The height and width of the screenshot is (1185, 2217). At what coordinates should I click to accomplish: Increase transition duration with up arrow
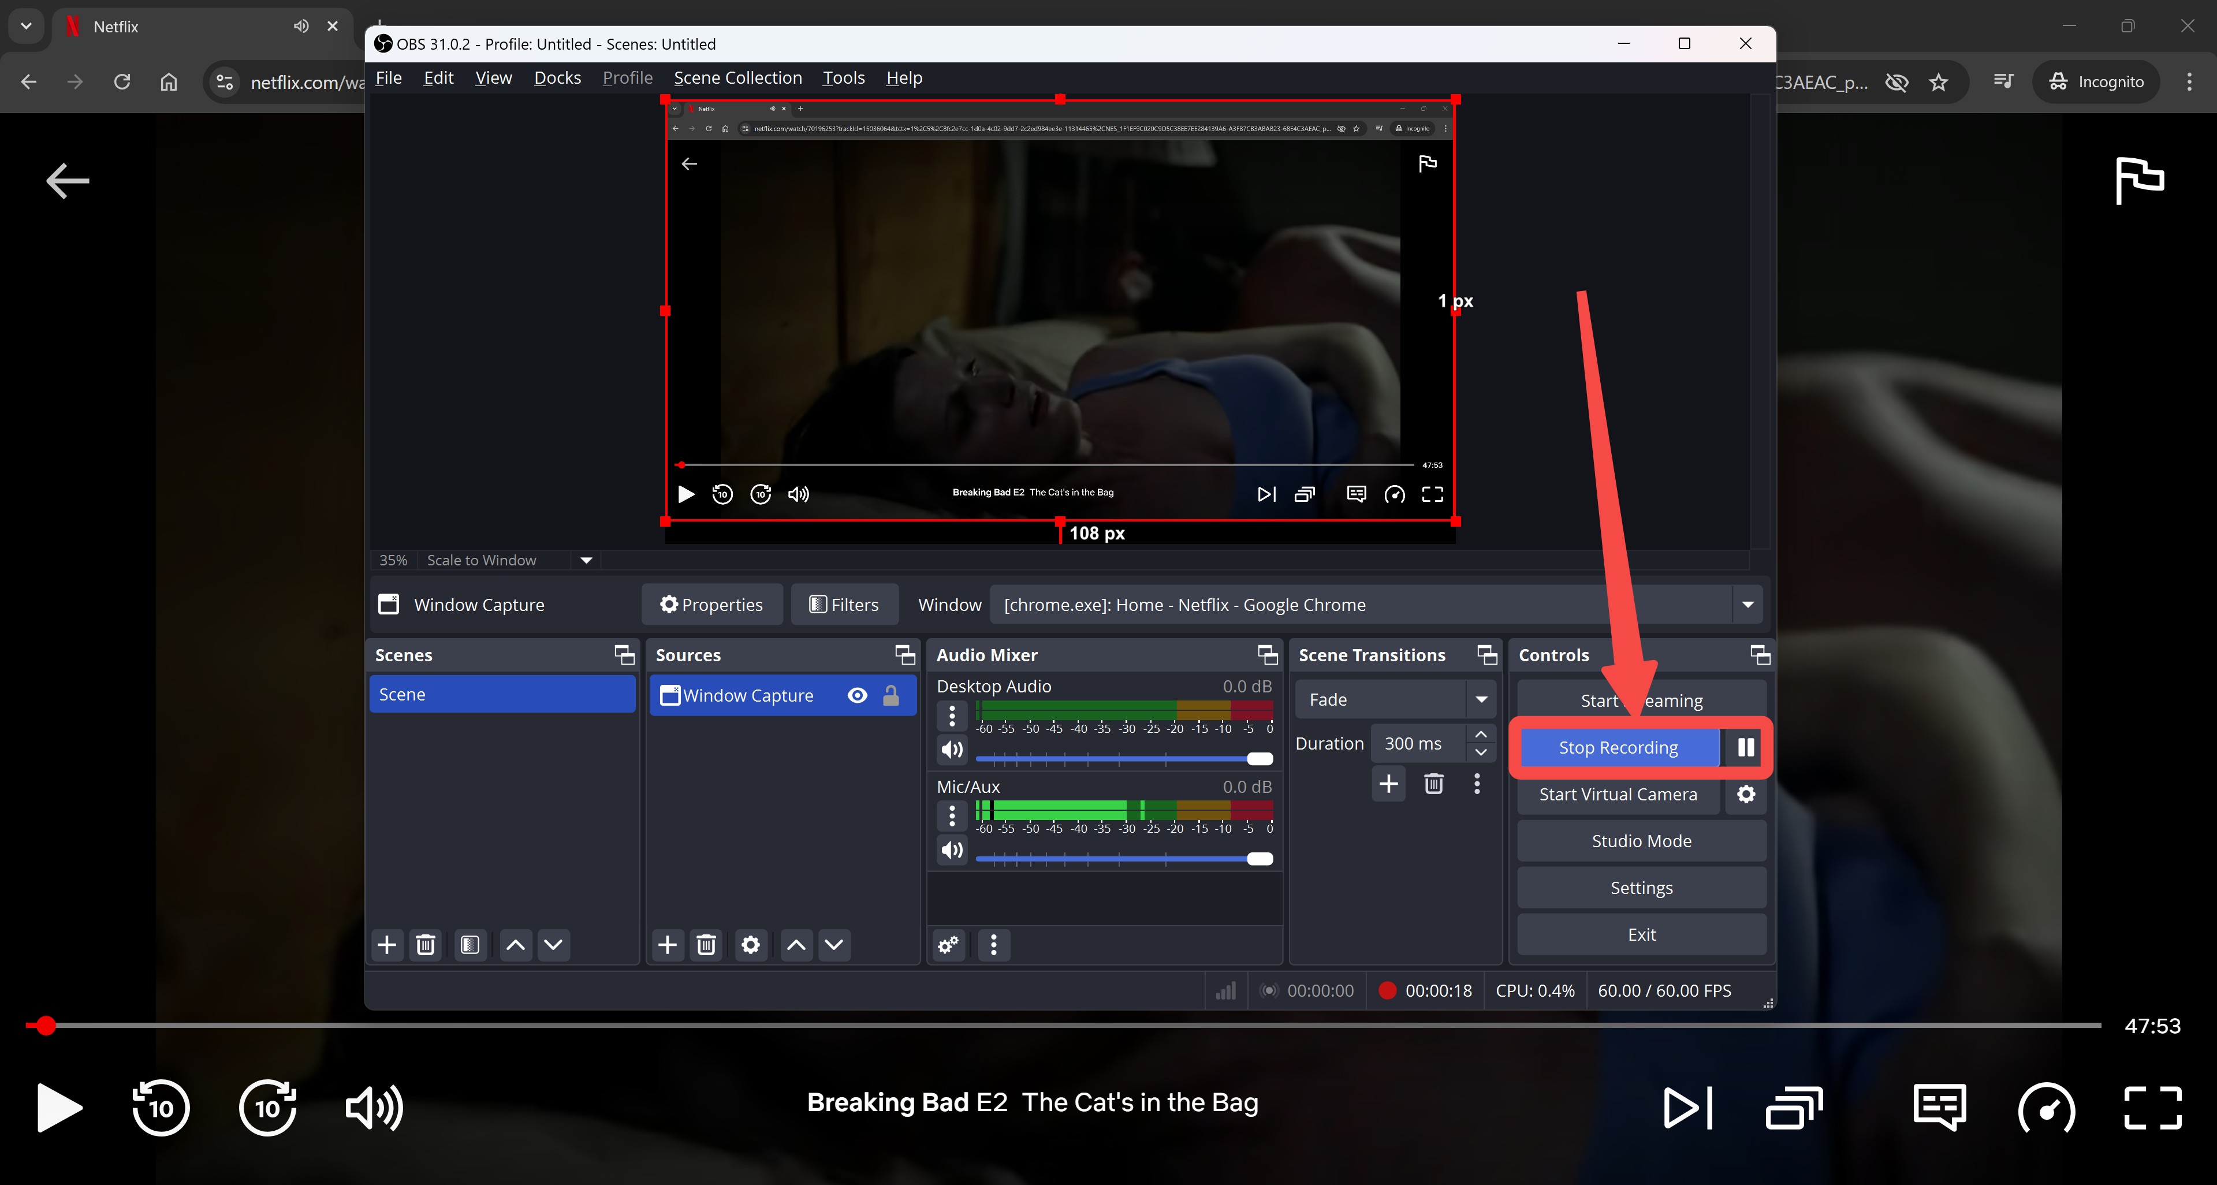pos(1481,734)
